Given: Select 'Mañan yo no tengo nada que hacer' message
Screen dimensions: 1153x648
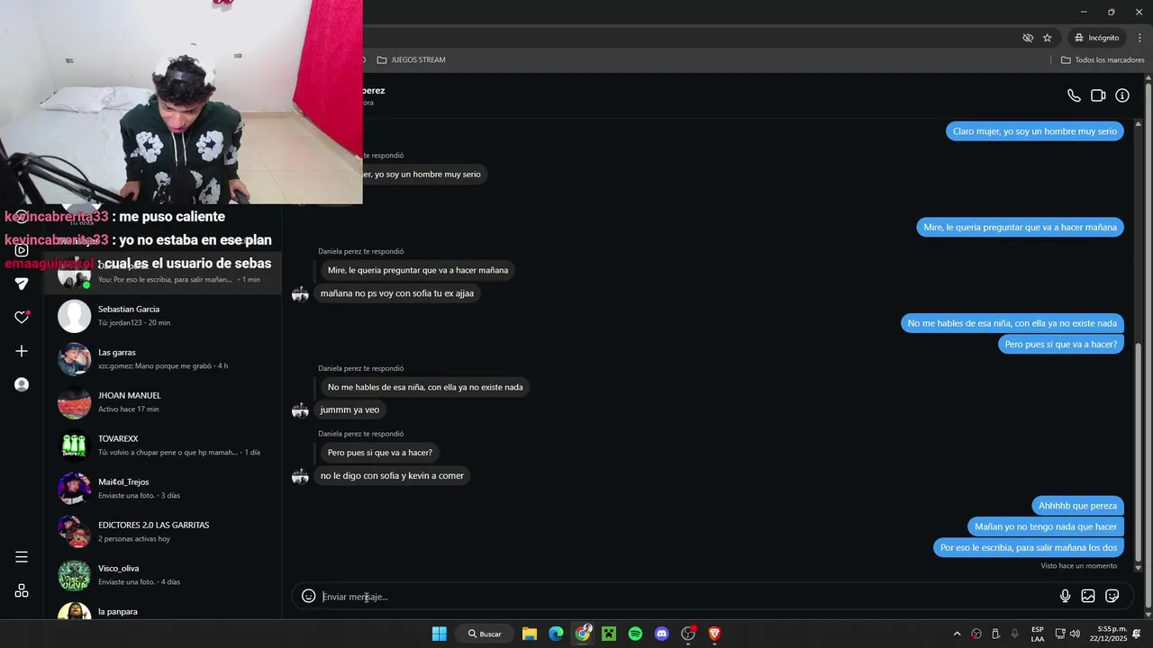Looking at the screenshot, I should tap(1046, 526).
